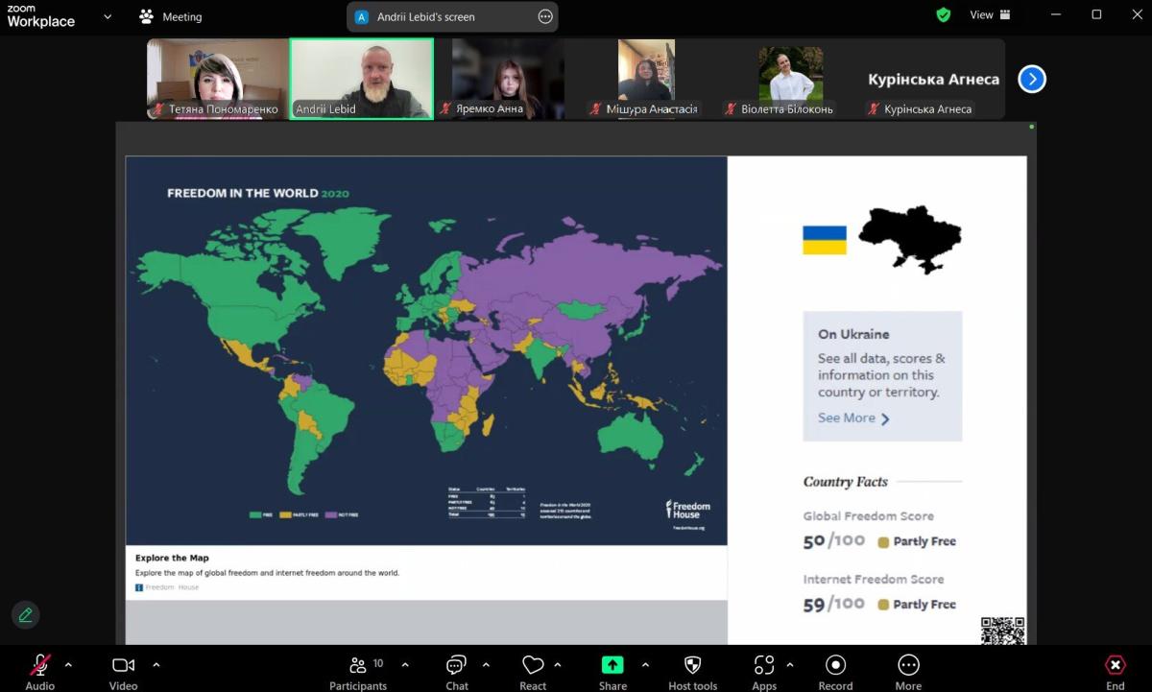
Task: Click the green encryption shield icon
Action: click(944, 15)
